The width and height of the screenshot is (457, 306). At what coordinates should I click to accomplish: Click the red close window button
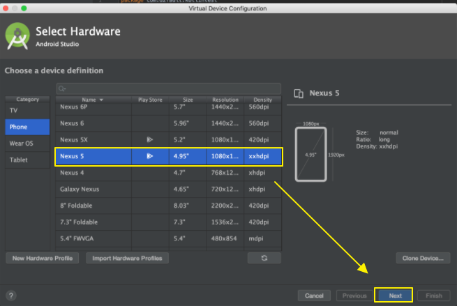pos(6,8)
